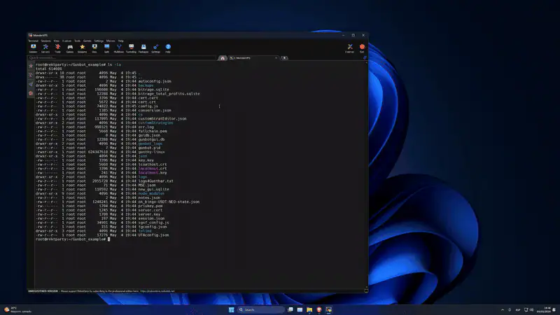Open the Packages toolbar icon
Image resolution: width=560 pixels, height=315 pixels.
coord(143,48)
